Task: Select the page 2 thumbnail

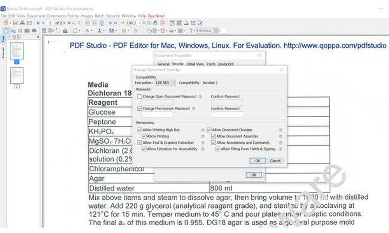Action: pyautogui.click(x=17, y=76)
